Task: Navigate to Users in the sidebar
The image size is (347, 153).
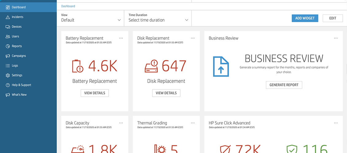Action: (x=28, y=36)
